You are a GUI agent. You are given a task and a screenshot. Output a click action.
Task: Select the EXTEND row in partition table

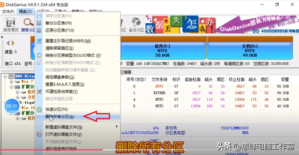point(160,92)
